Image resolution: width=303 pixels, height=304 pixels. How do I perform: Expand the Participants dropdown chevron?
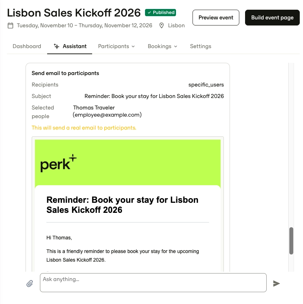point(133,47)
